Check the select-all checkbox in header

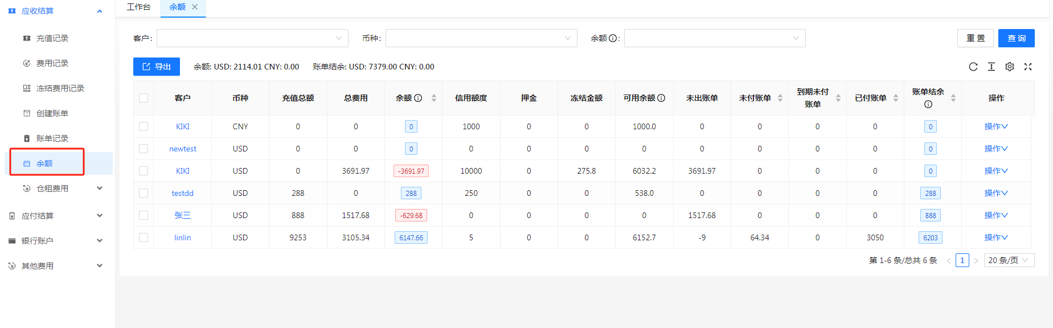pos(144,98)
